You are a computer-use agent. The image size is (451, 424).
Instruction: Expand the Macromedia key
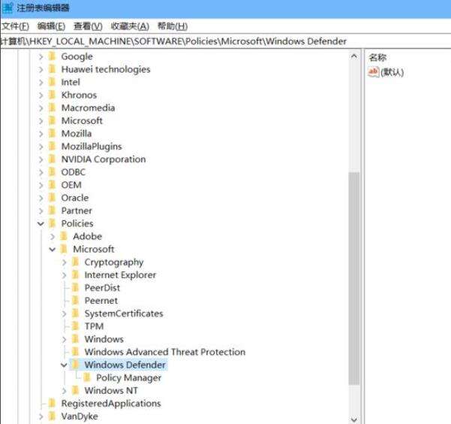pos(41,108)
